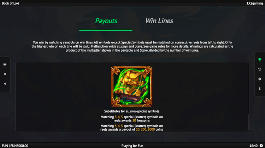This screenshot has height=148, width=265.
Task: Open game info with the i icon
Action: coord(260,88)
